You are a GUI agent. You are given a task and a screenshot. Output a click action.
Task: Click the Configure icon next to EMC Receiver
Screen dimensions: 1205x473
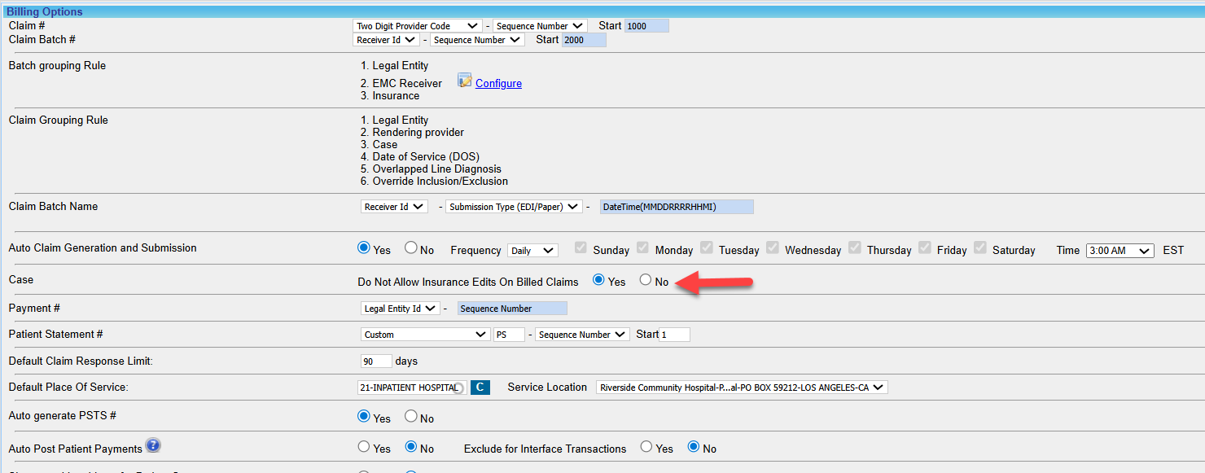pos(464,80)
